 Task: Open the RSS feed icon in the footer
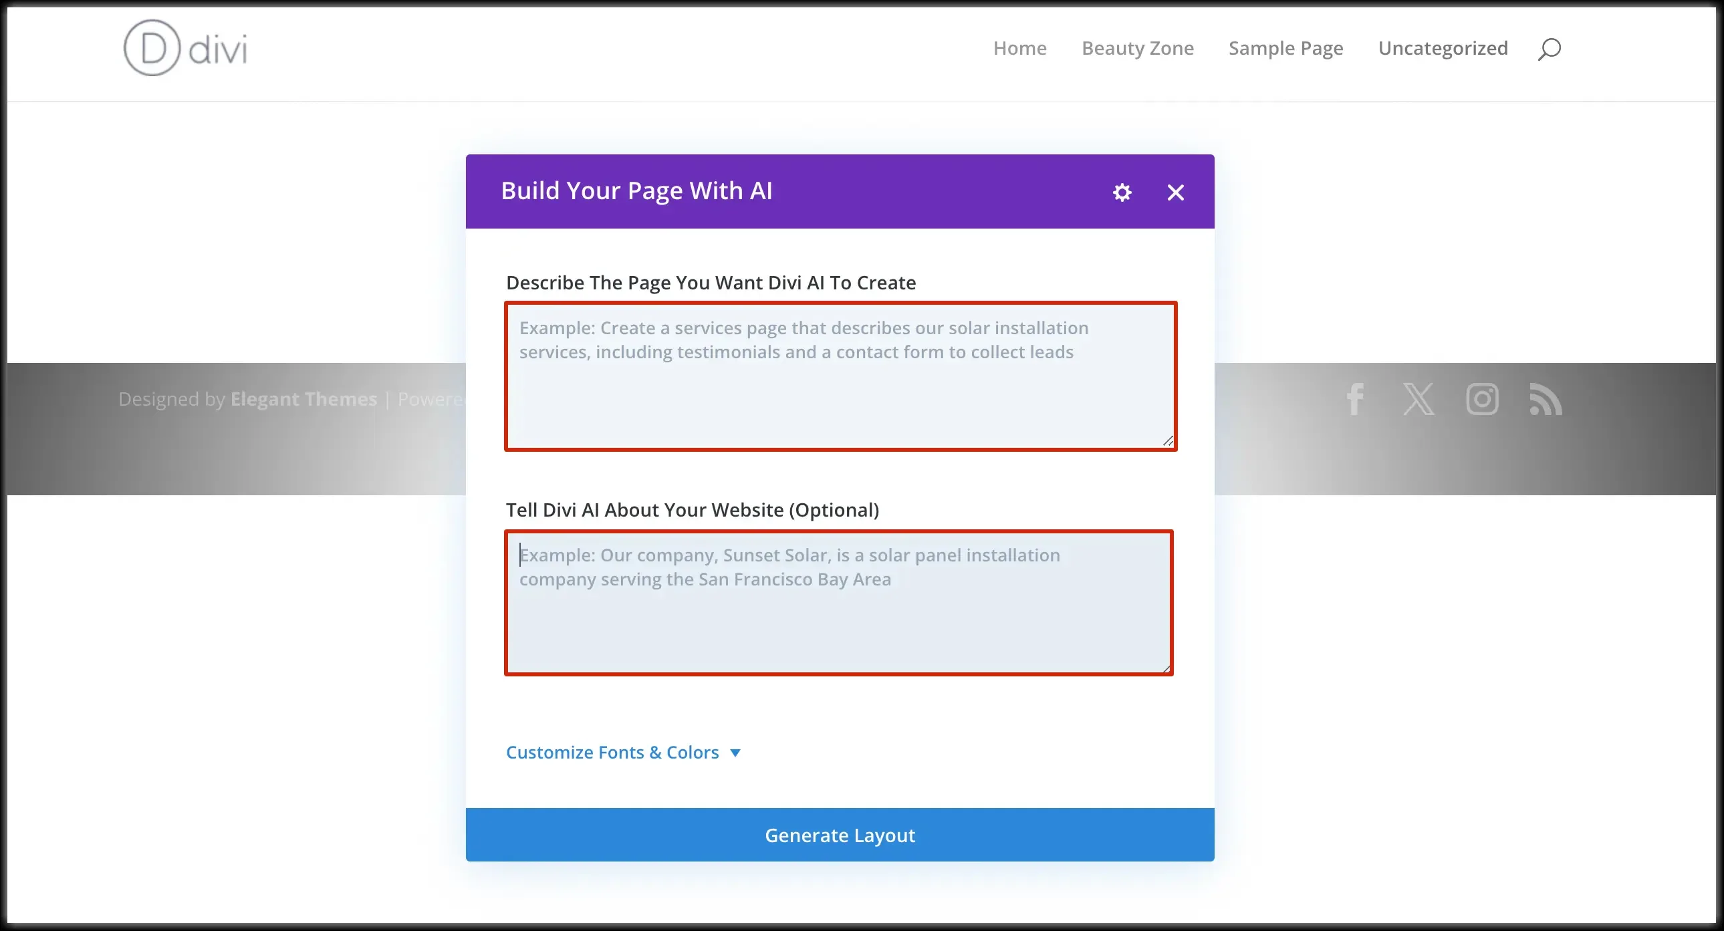point(1546,399)
